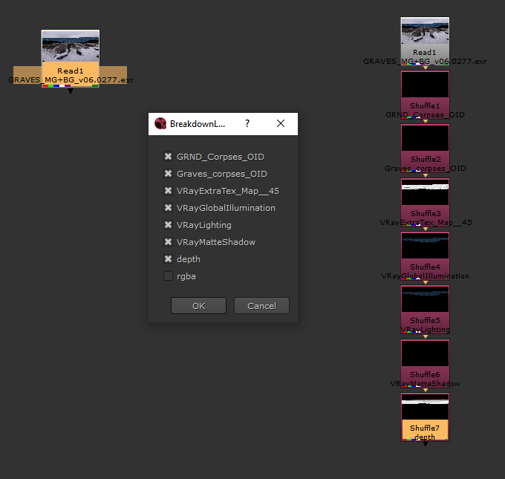Disable the depth layer checkbox
This screenshot has height=479, width=505.
pos(169,259)
